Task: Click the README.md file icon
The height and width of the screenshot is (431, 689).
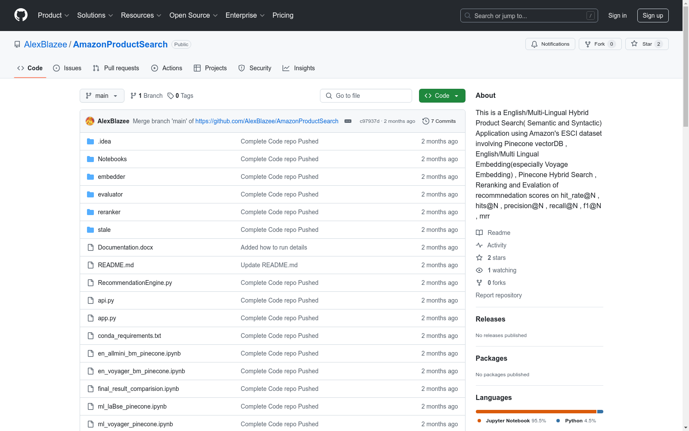Action: click(90, 265)
